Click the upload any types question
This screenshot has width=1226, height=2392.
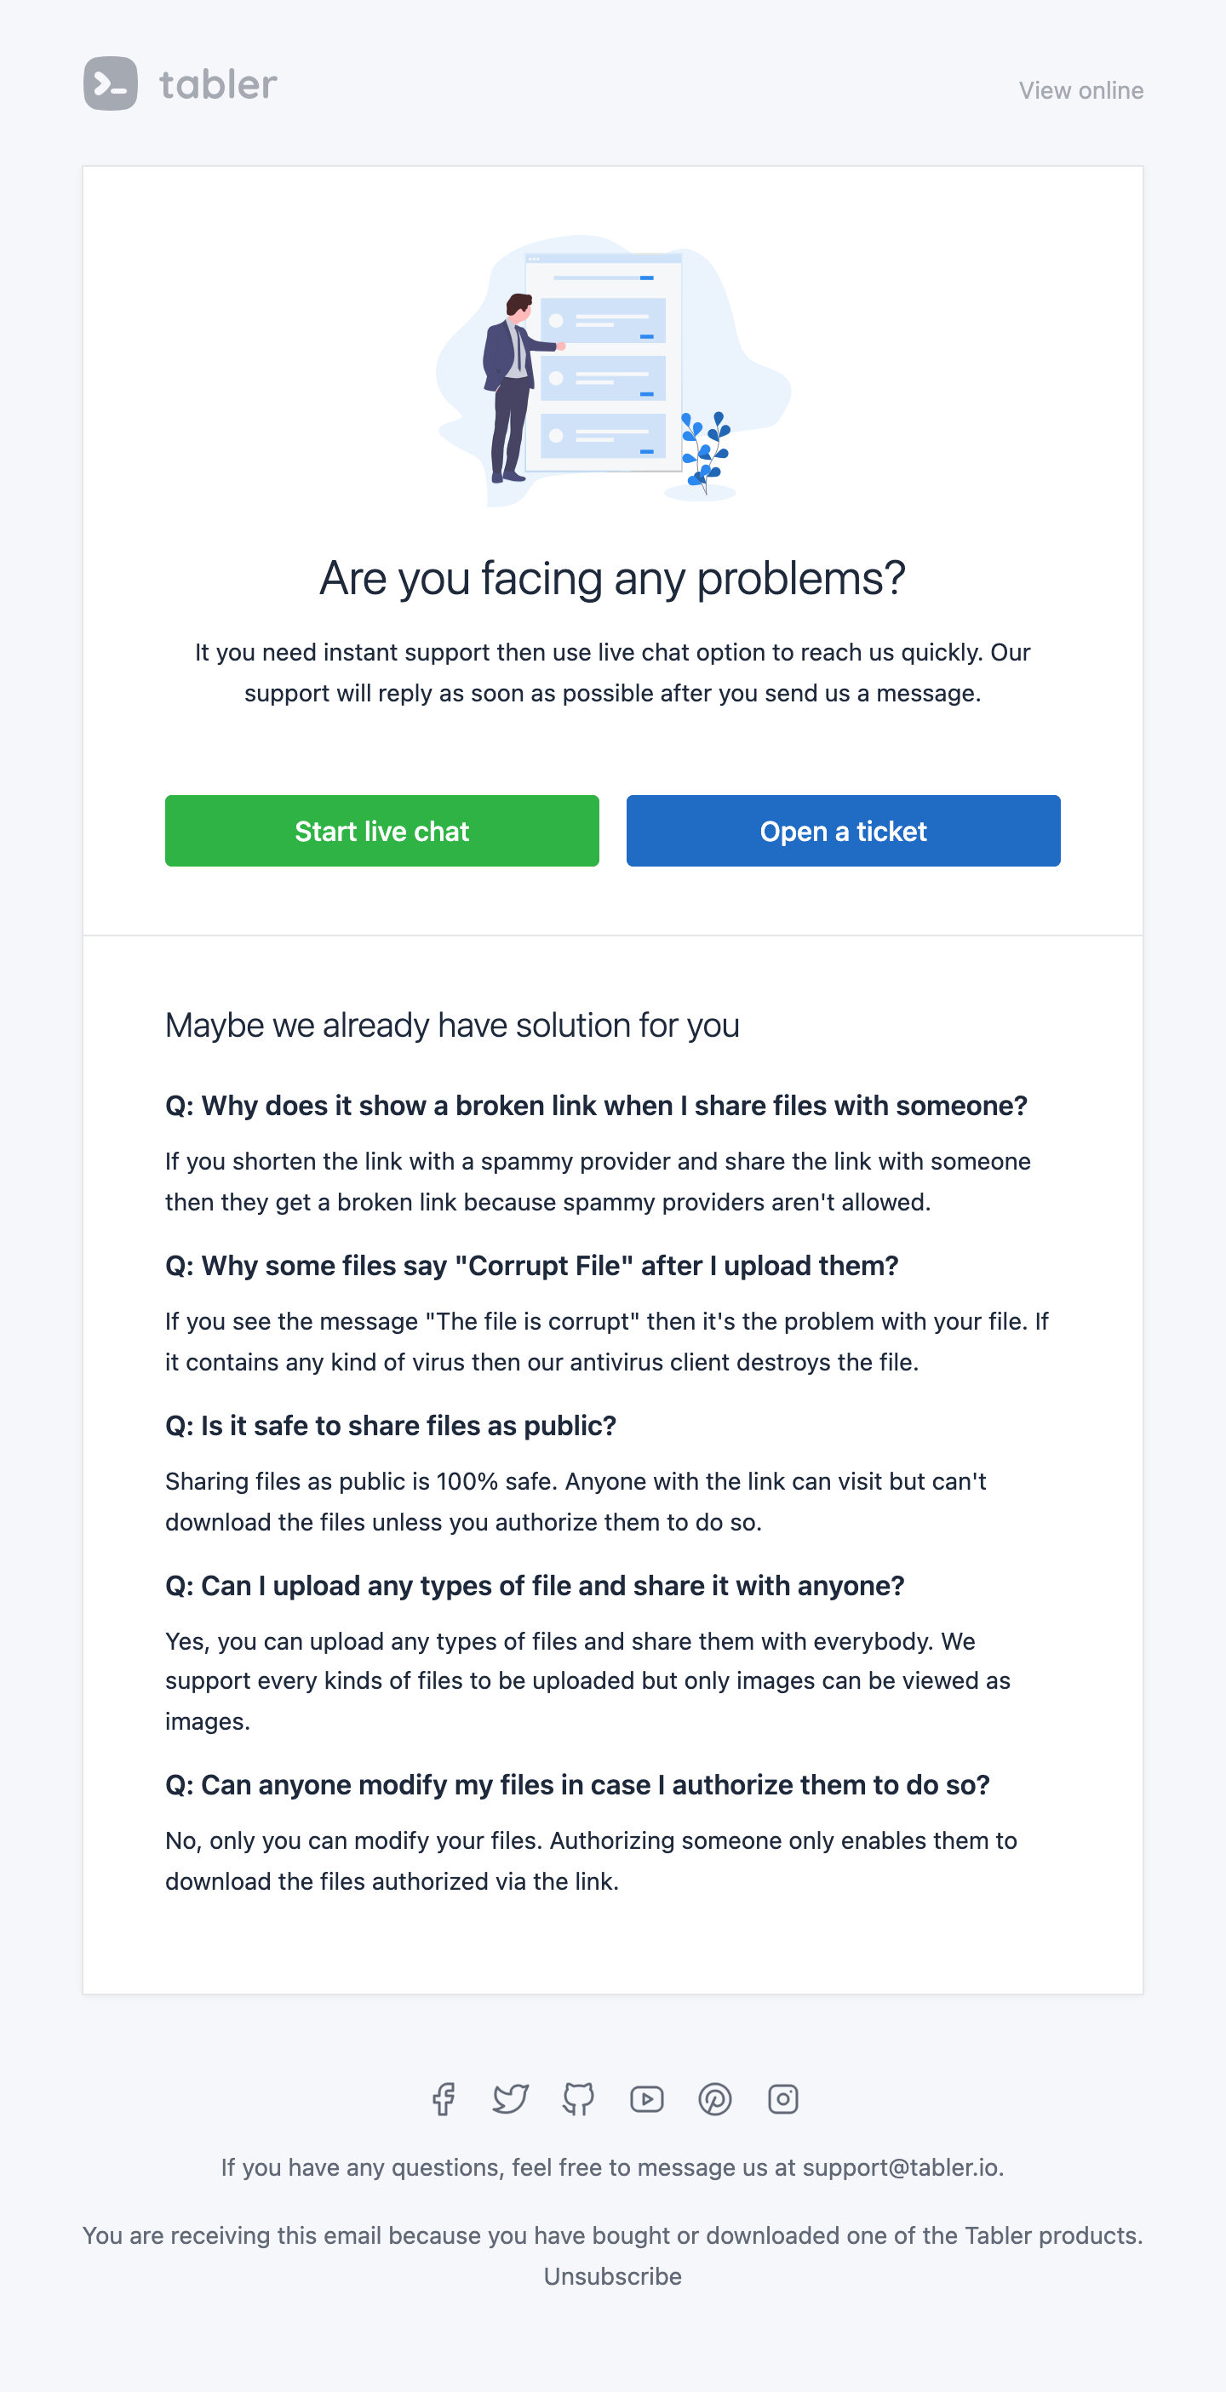tap(535, 1585)
